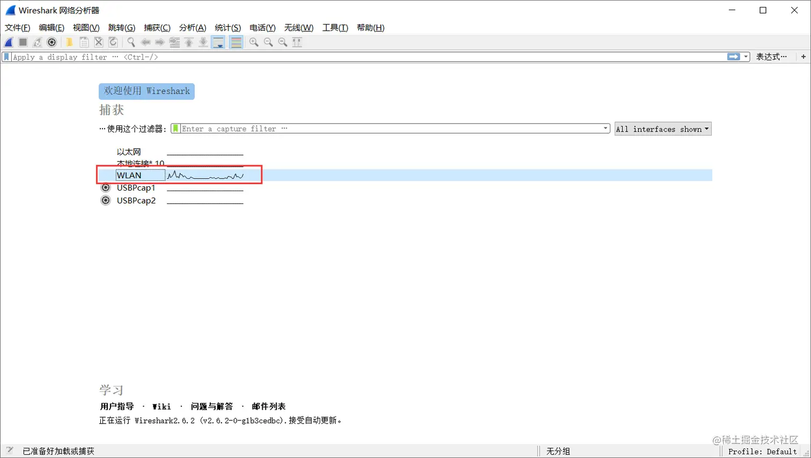Start capturing packets with shark fin icon
The height and width of the screenshot is (458, 811).
9,42
